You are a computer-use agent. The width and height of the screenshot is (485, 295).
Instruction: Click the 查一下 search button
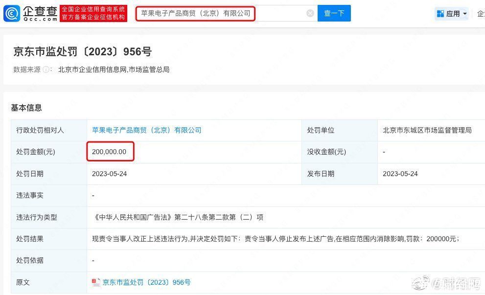(x=334, y=13)
